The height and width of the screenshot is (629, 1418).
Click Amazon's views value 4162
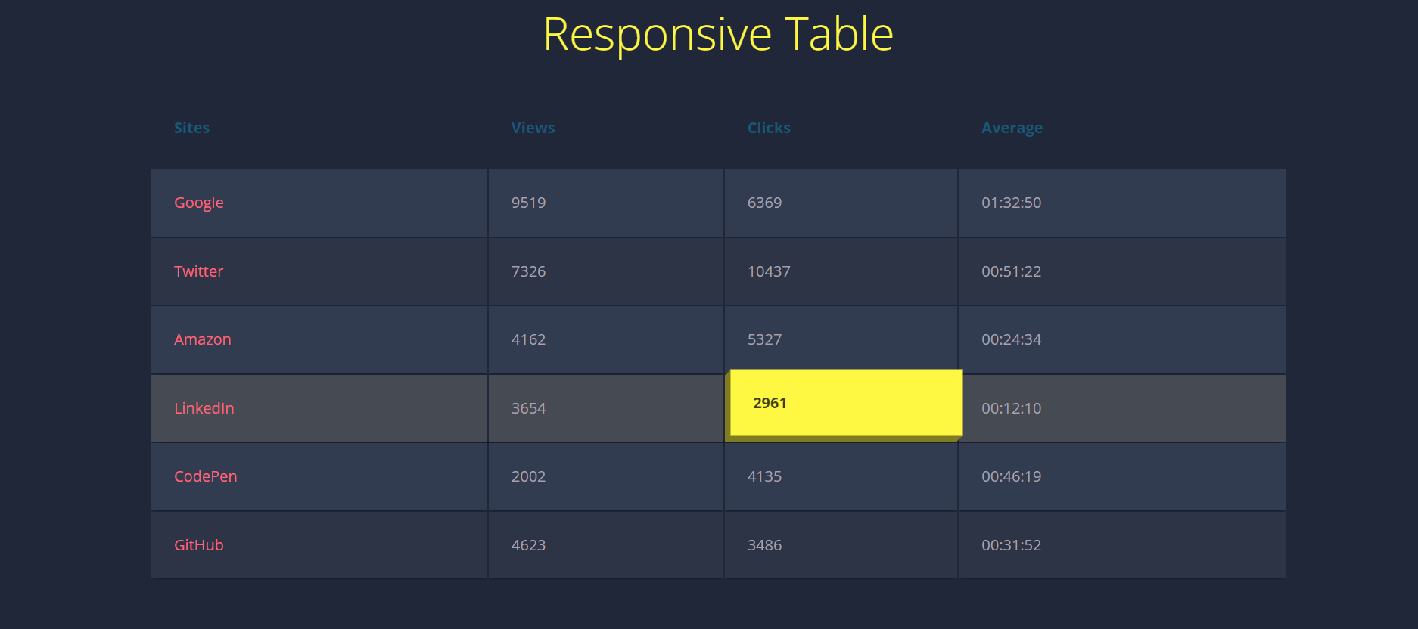tap(528, 339)
